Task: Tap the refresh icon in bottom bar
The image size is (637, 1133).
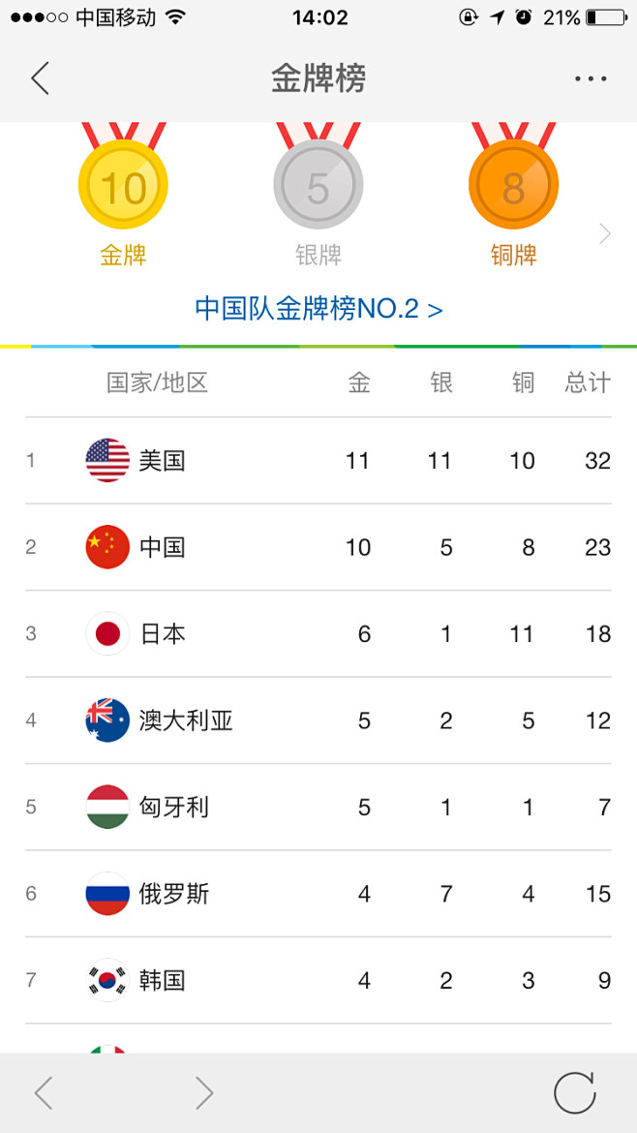Action: pos(575,1092)
